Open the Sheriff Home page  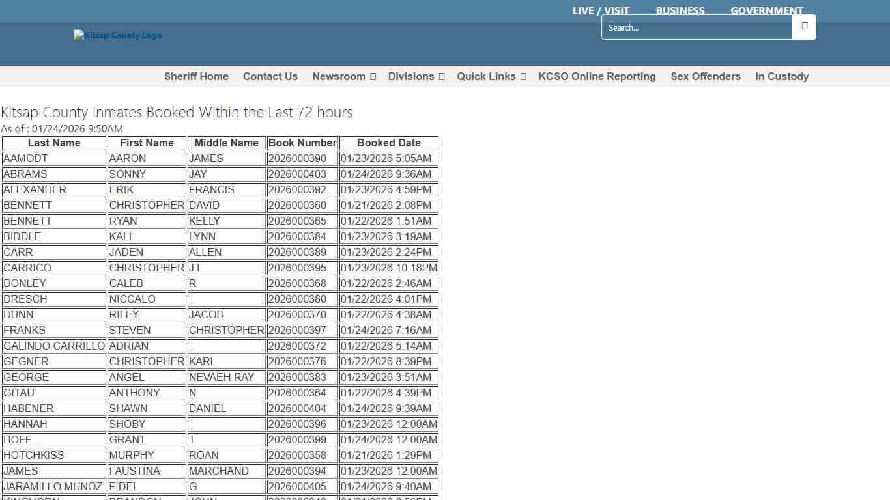tap(196, 76)
